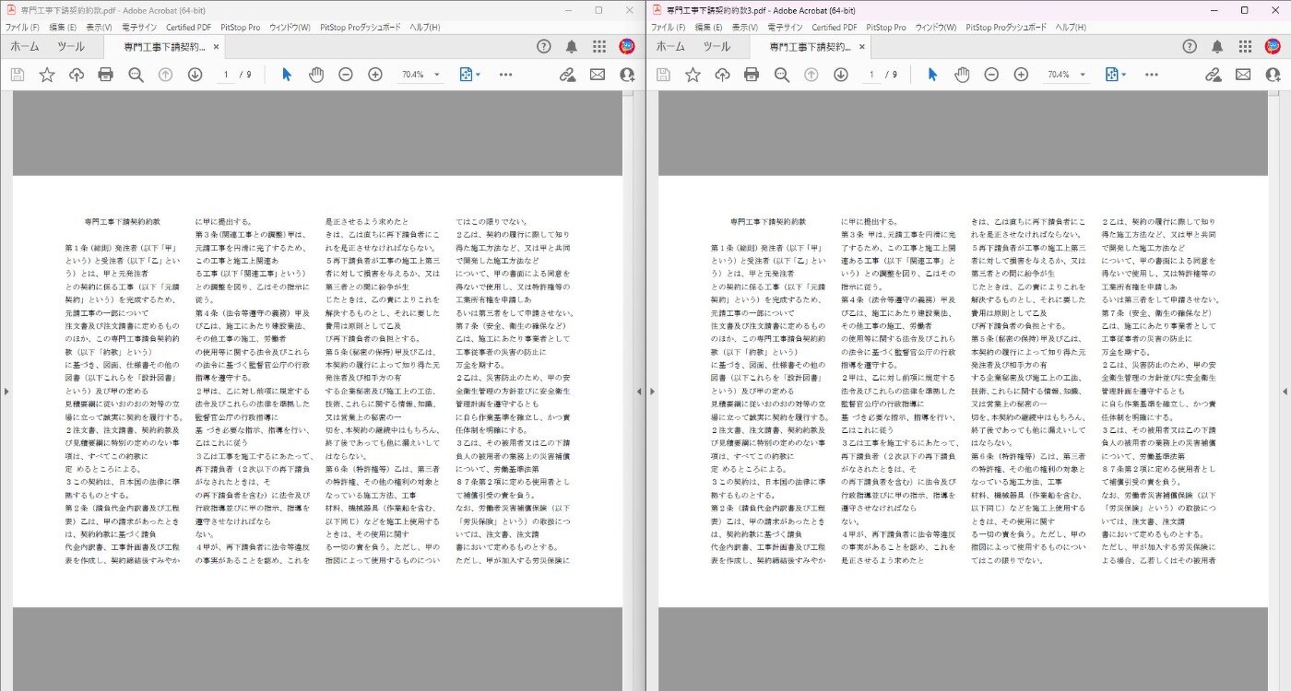This screenshot has height=691, width=1291.
Task: Close the document tab in the right window
Action: tap(862, 46)
